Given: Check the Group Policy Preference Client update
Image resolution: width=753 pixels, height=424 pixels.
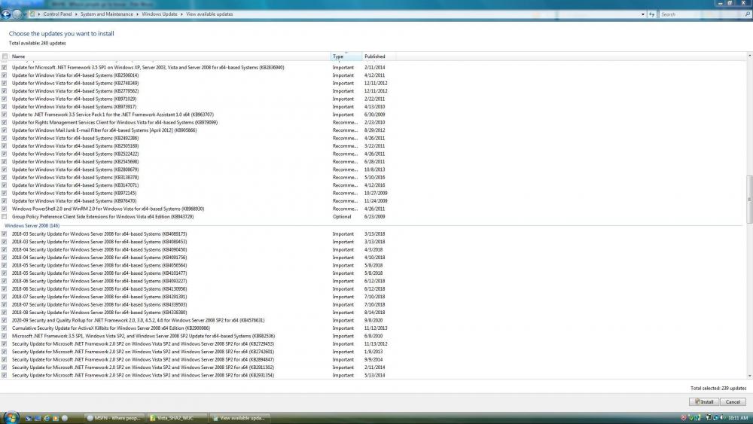Looking at the screenshot, I should tap(5, 217).
